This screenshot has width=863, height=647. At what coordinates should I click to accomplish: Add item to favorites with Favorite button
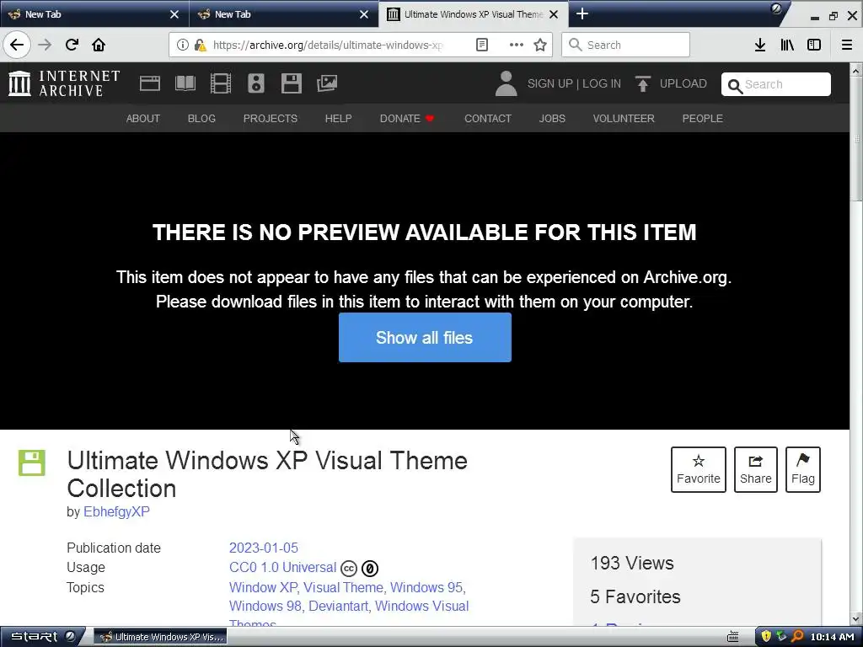(x=699, y=469)
